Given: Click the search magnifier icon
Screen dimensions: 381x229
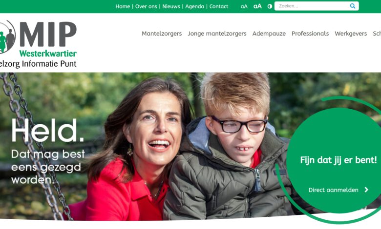Looking at the screenshot, I should 353,6.
